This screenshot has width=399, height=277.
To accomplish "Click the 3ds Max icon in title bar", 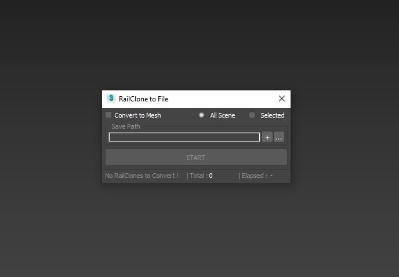I will (x=111, y=99).
